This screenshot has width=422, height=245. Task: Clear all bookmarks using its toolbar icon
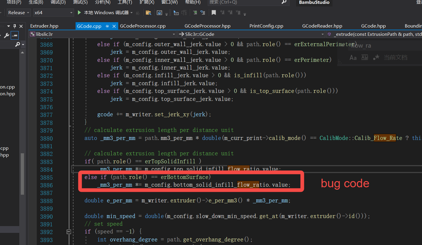click(x=238, y=12)
